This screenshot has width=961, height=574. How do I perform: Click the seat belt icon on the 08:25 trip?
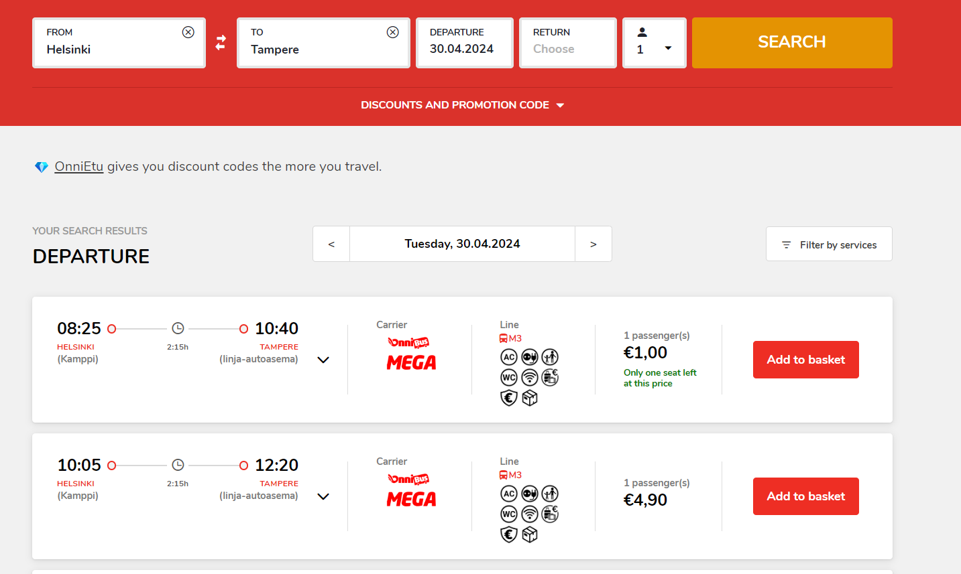pos(550,357)
